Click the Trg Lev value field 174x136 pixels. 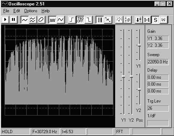158,108
